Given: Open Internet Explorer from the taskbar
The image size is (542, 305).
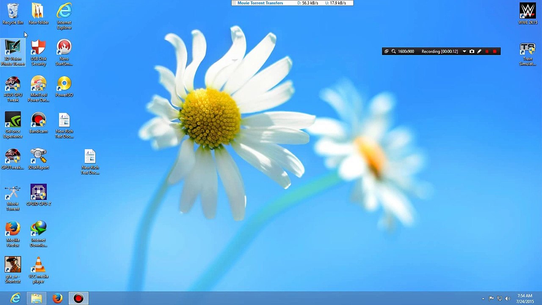Looking at the screenshot, I should [15, 298].
